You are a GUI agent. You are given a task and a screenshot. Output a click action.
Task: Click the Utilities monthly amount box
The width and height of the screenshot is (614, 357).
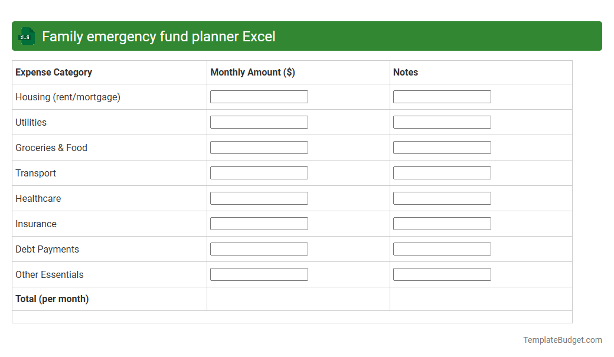pyautogui.click(x=259, y=122)
